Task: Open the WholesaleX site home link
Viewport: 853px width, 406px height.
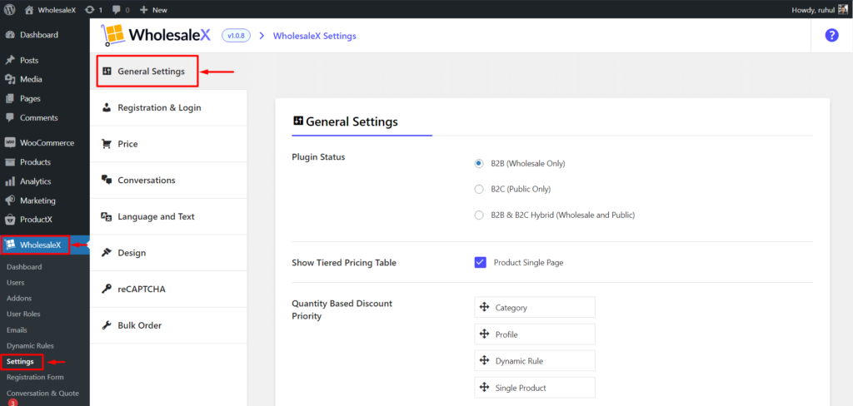Action: [x=52, y=10]
